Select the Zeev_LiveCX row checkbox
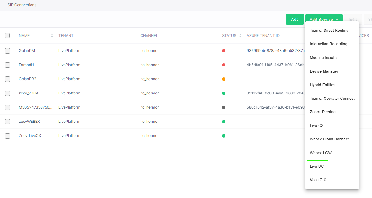 click(x=8, y=136)
